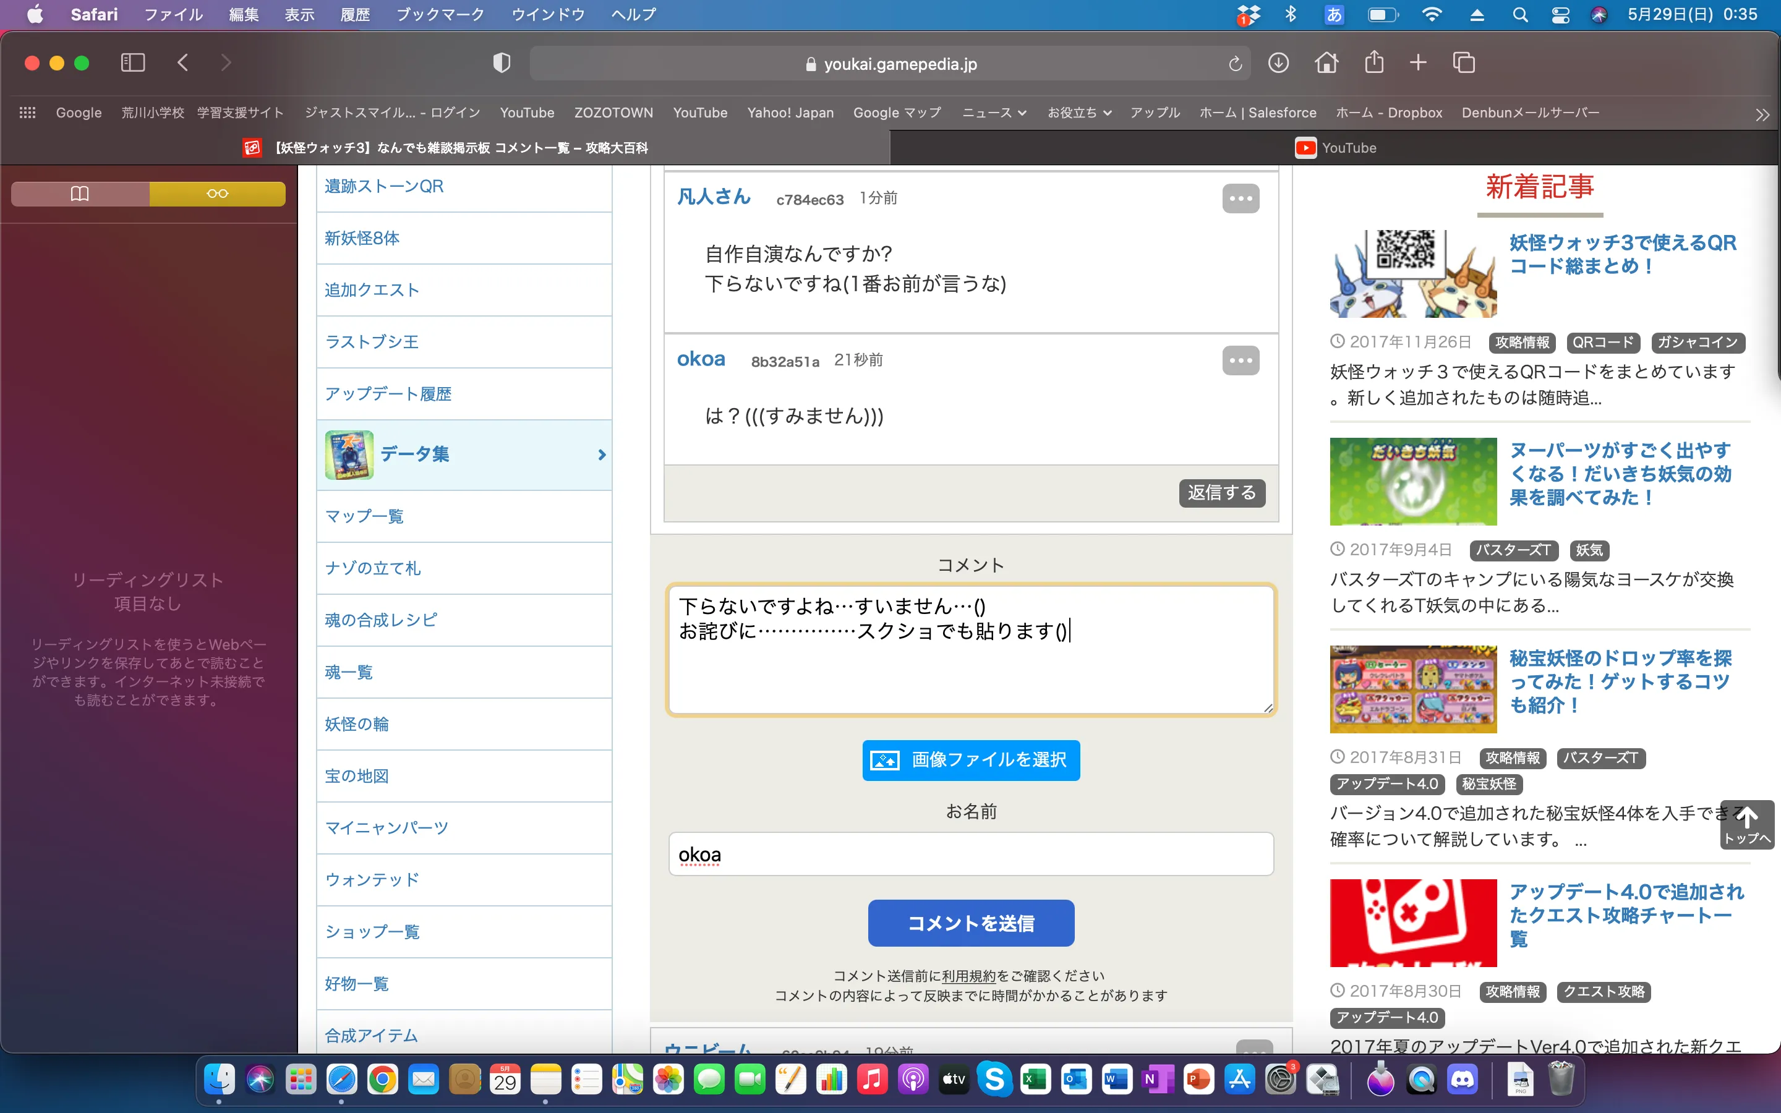Viewport: 1781px width, 1113px height.
Task: Open アップデート履歴 link
Action: point(388,394)
